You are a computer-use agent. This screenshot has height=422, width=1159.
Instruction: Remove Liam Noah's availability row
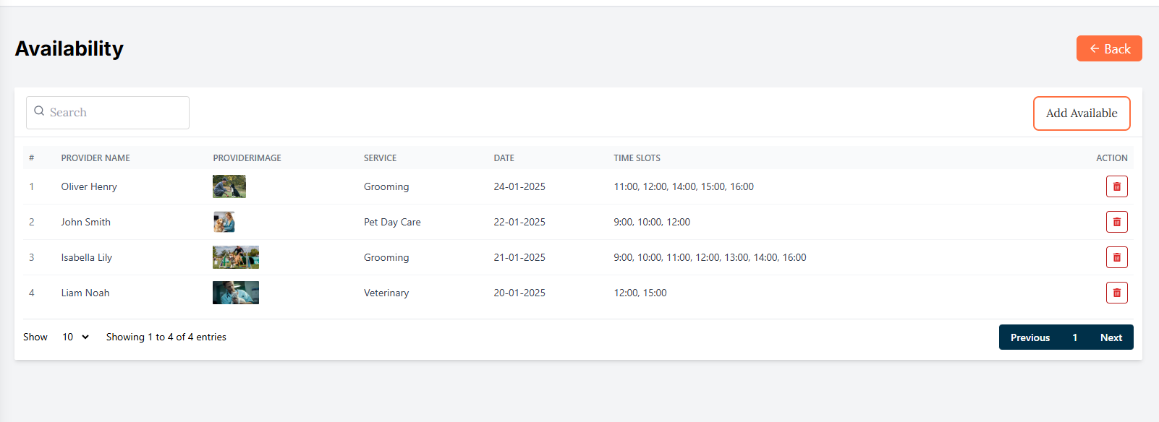pos(1116,293)
